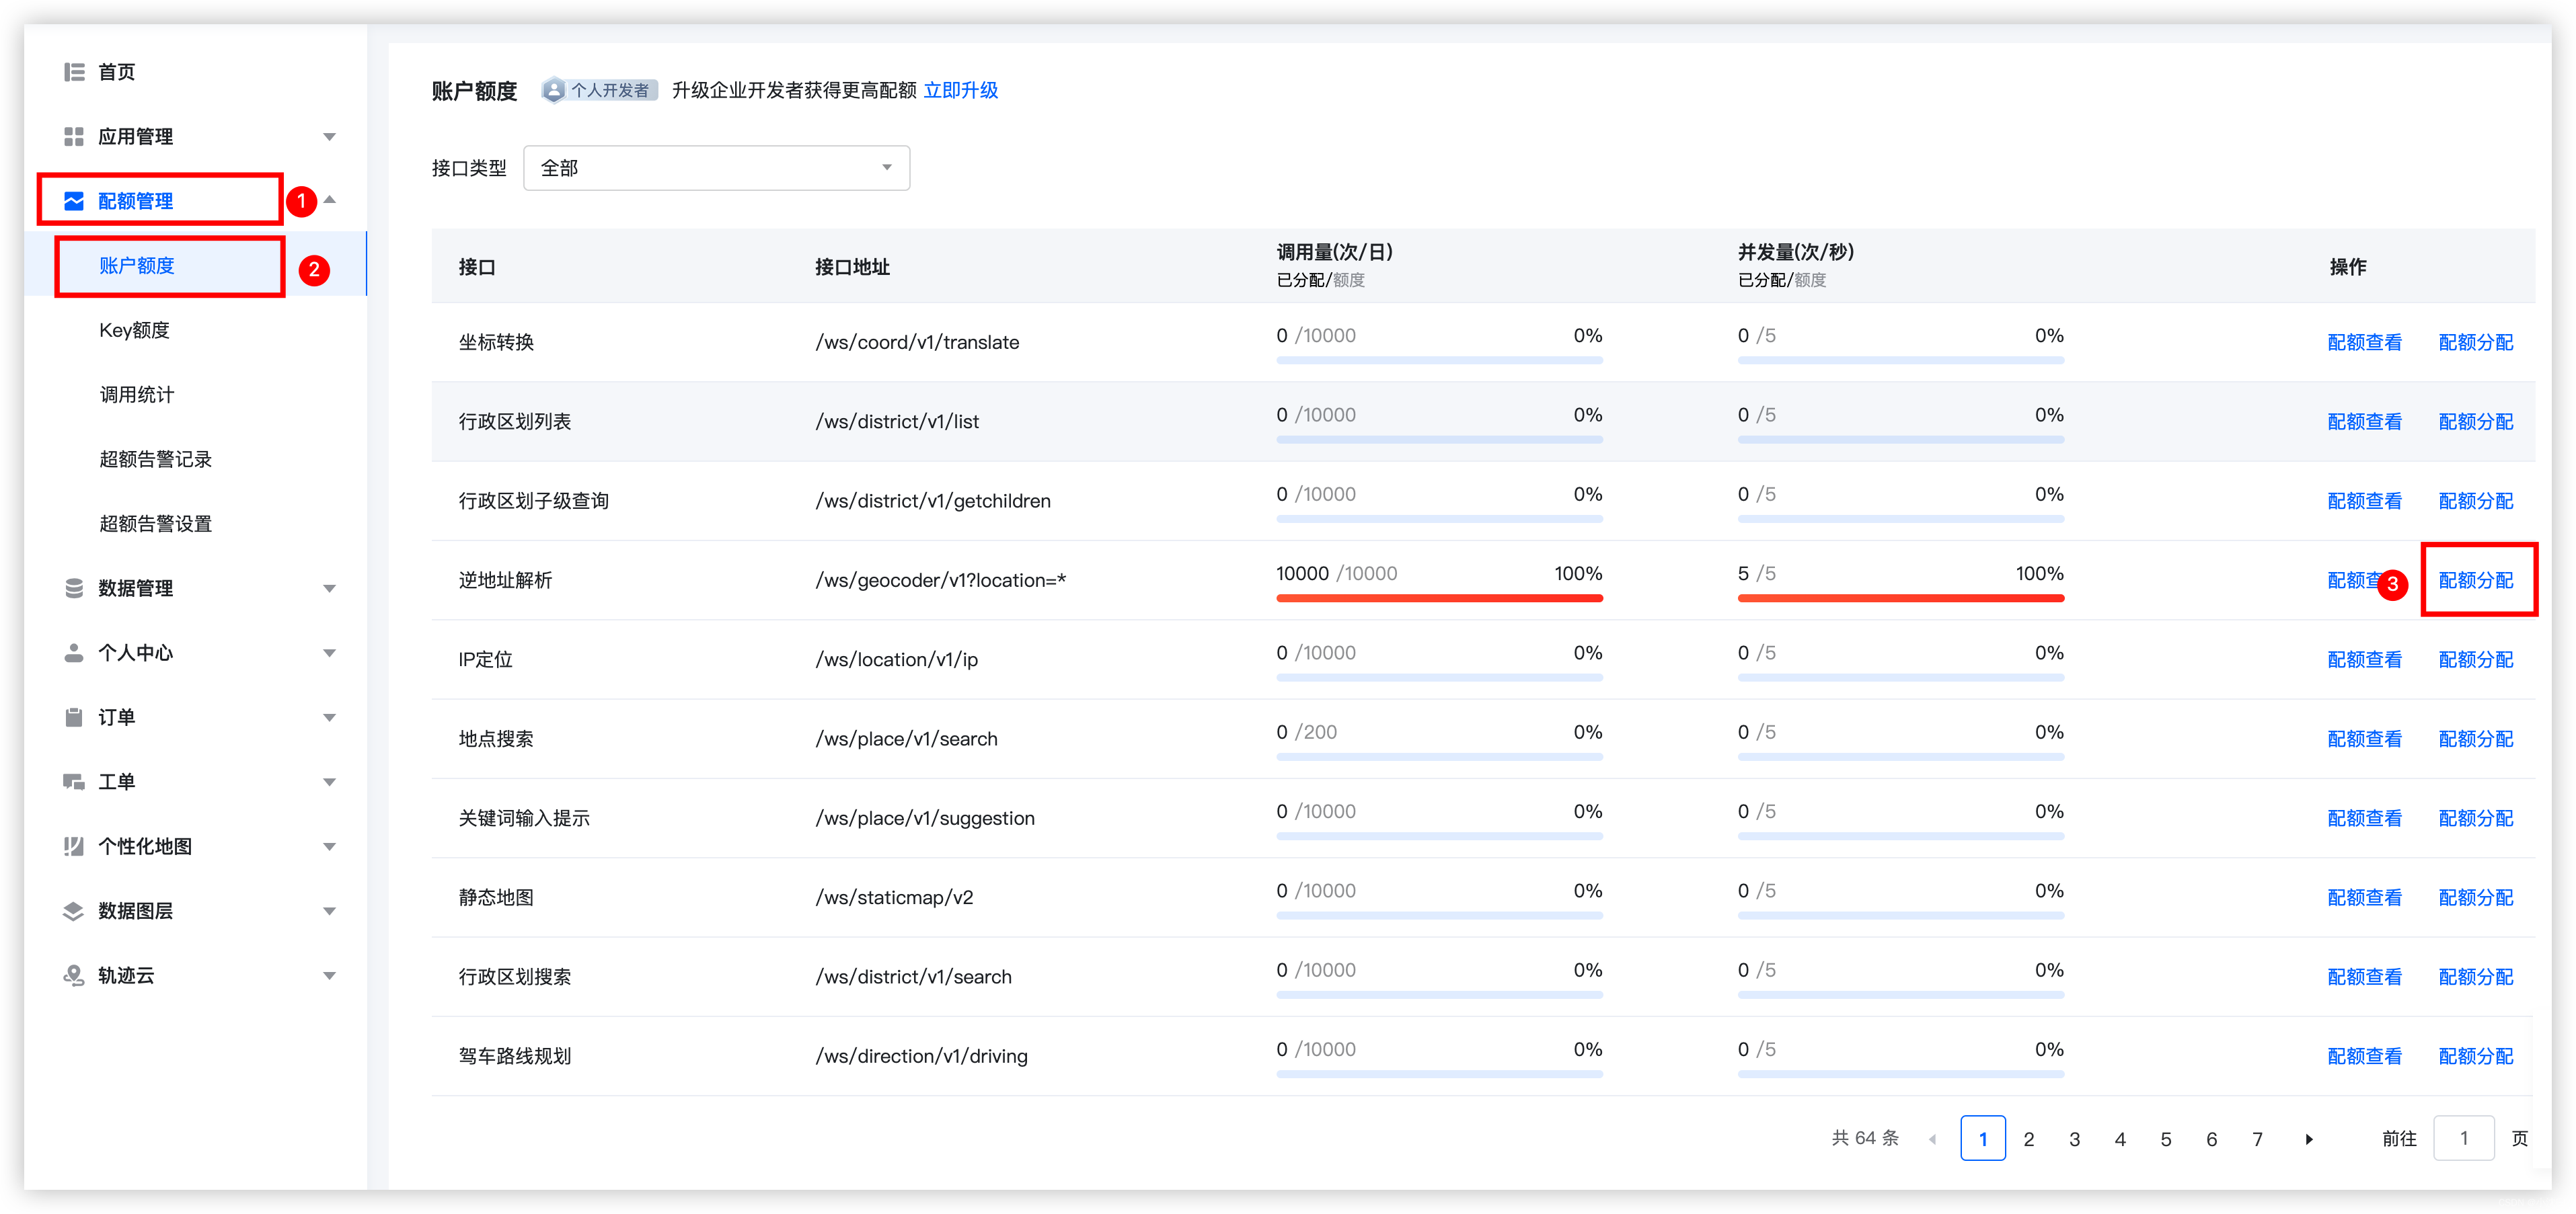Expand the 订单 menu arrow
The image size is (2576, 1214).
pos(329,717)
